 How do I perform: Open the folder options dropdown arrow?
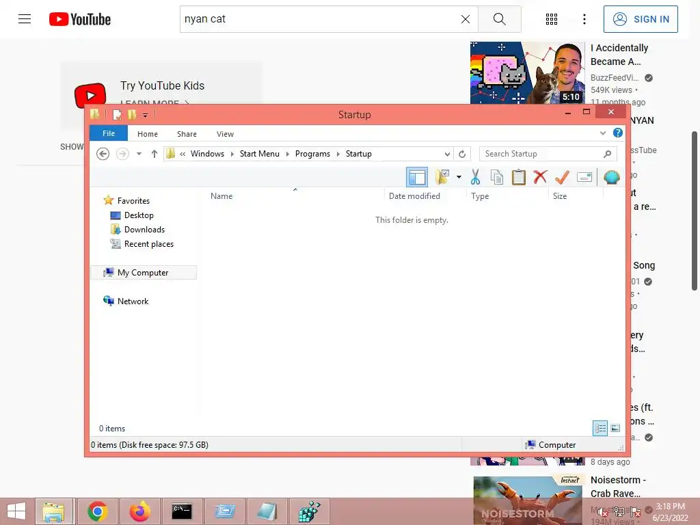click(459, 177)
